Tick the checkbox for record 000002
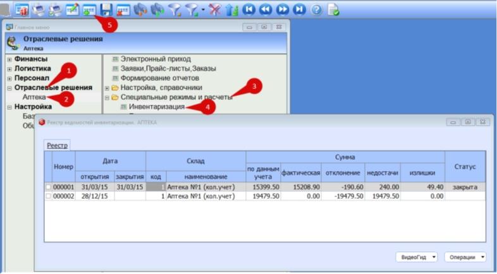Viewport: 497px width, 274px height. [x=48, y=196]
